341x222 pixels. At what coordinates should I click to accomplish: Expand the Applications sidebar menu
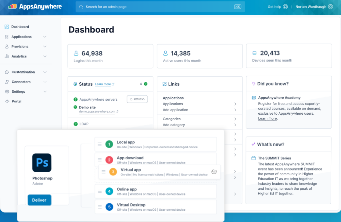[45, 37]
